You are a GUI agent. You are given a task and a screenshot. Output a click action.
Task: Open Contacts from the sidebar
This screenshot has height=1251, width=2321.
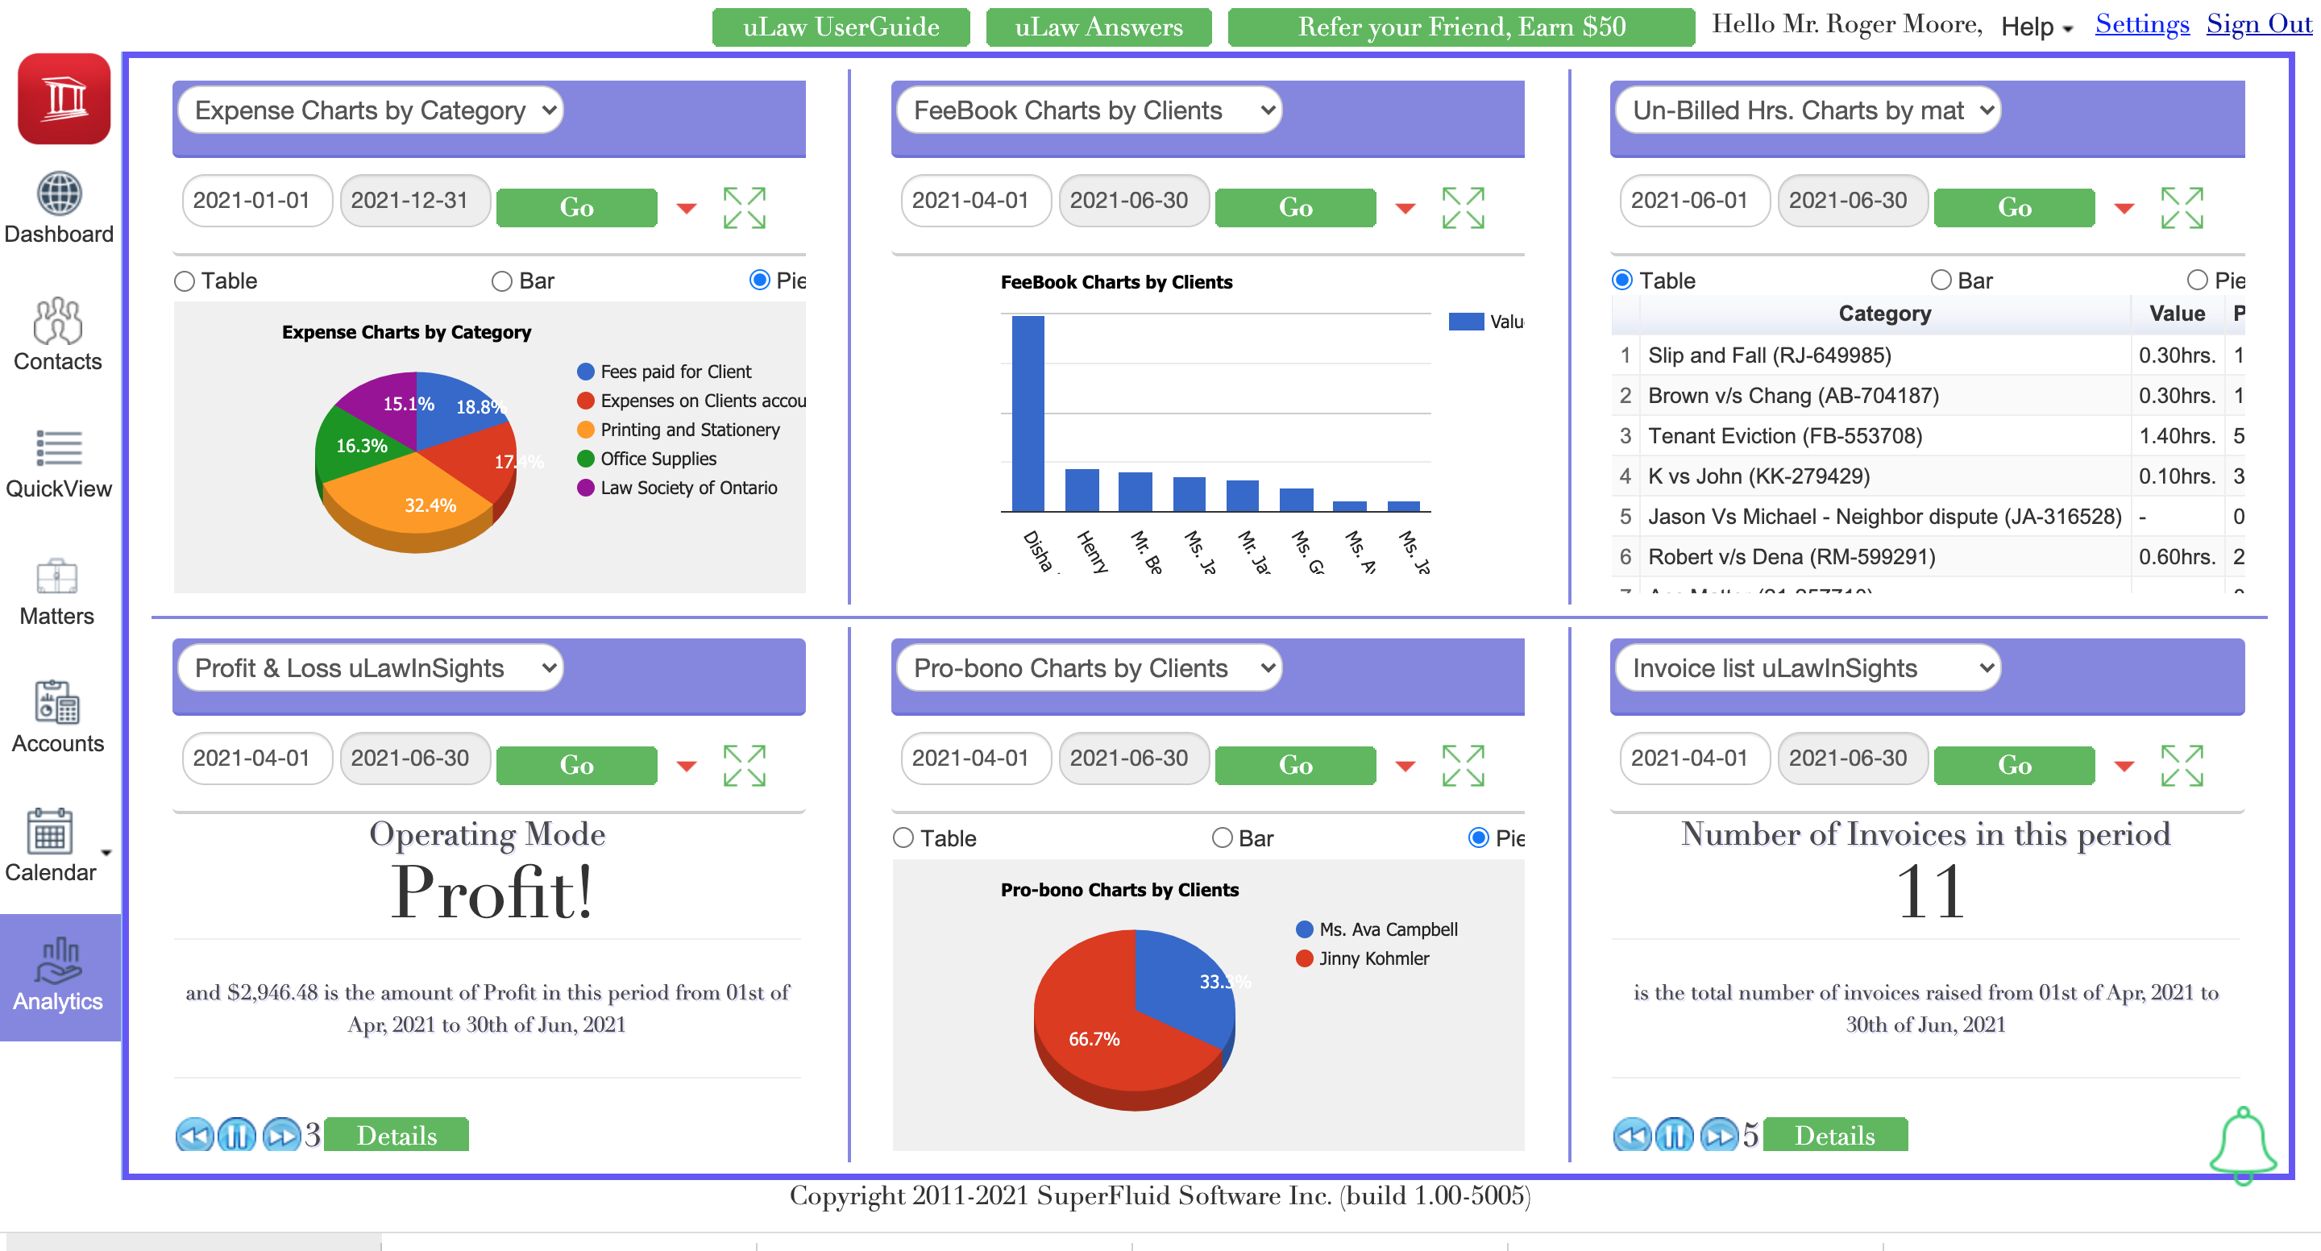click(x=58, y=322)
